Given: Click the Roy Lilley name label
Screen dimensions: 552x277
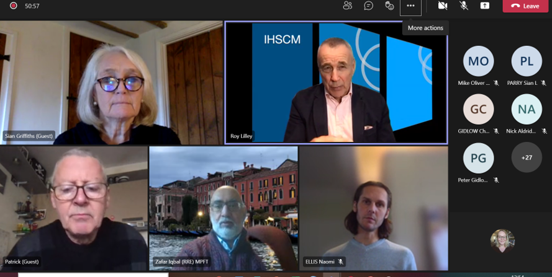Looking at the screenshot, I should click(241, 136).
